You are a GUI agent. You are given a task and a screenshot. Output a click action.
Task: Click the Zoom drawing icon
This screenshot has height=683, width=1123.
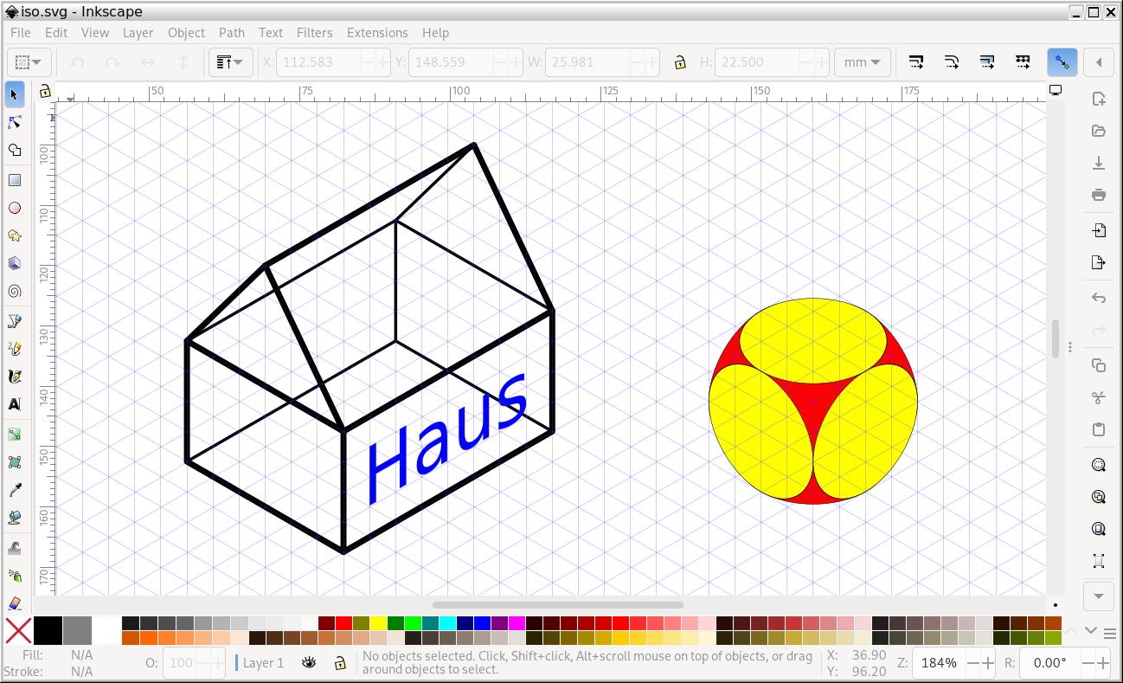click(x=1099, y=497)
